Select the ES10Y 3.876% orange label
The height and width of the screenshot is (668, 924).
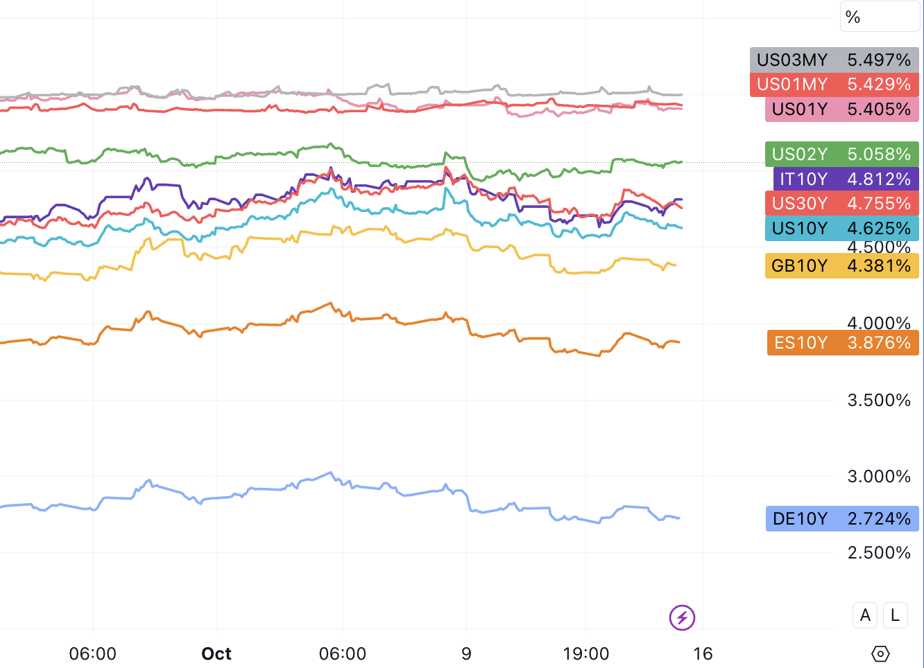click(x=843, y=342)
